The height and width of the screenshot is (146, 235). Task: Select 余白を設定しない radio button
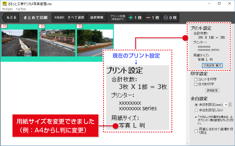pos(196,110)
